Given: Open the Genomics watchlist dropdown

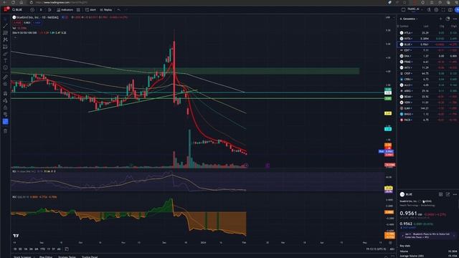Looking at the screenshot, I should 409,19.
